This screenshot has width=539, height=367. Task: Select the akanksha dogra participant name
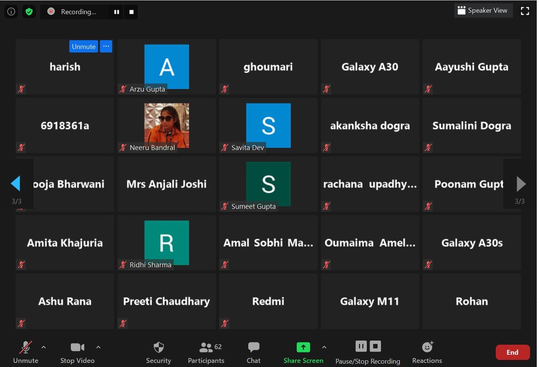click(x=370, y=126)
